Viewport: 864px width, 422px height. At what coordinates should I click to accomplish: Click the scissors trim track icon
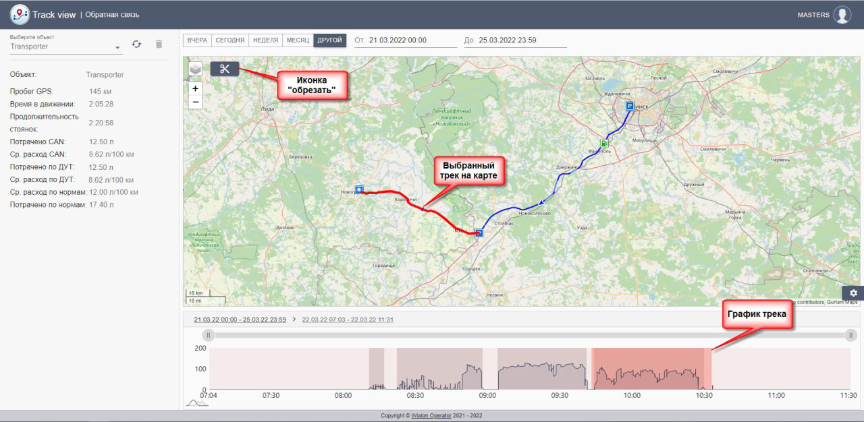tap(225, 69)
